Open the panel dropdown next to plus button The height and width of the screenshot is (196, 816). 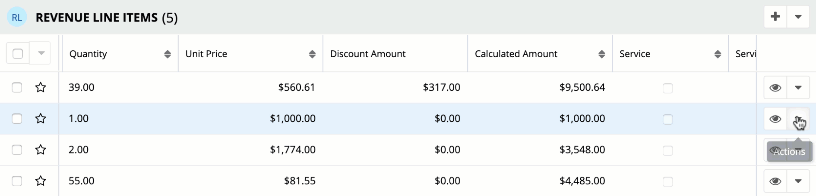798,17
